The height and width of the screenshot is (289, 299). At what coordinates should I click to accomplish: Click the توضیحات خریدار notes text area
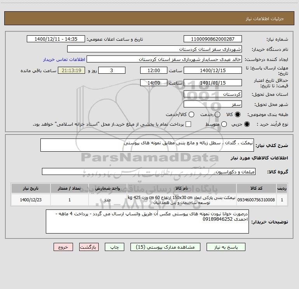pos(147,222)
